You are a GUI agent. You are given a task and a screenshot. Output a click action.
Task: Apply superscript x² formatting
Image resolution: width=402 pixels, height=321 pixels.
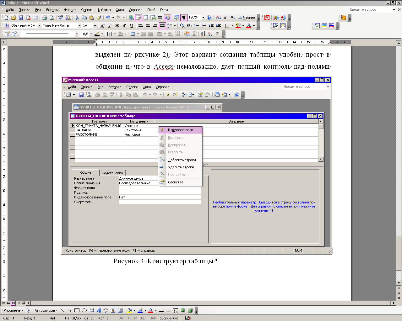point(225,18)
